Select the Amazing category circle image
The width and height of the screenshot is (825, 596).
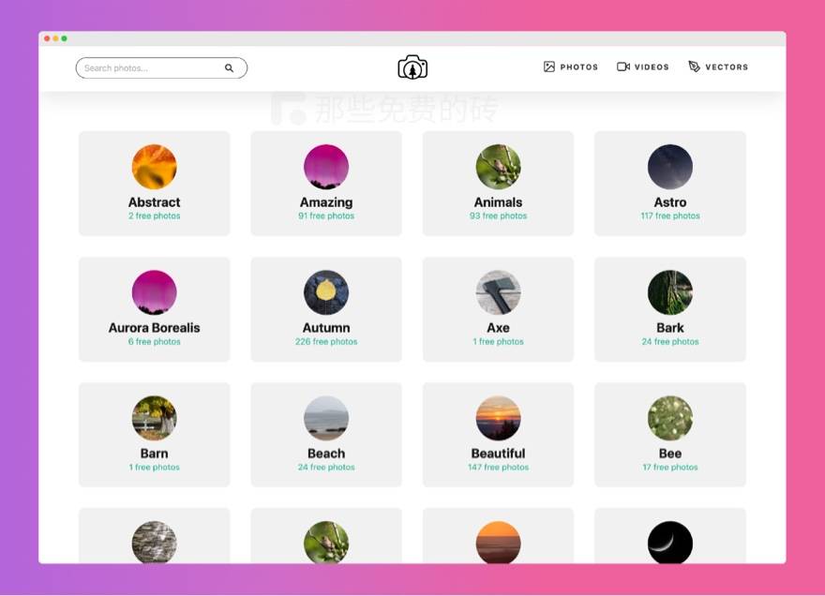(x=326, y=167)
